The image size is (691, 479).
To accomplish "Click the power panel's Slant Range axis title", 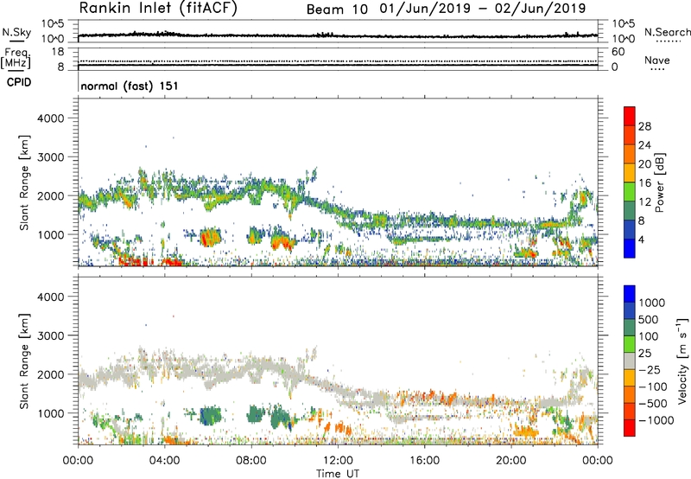I will [24, 182].
